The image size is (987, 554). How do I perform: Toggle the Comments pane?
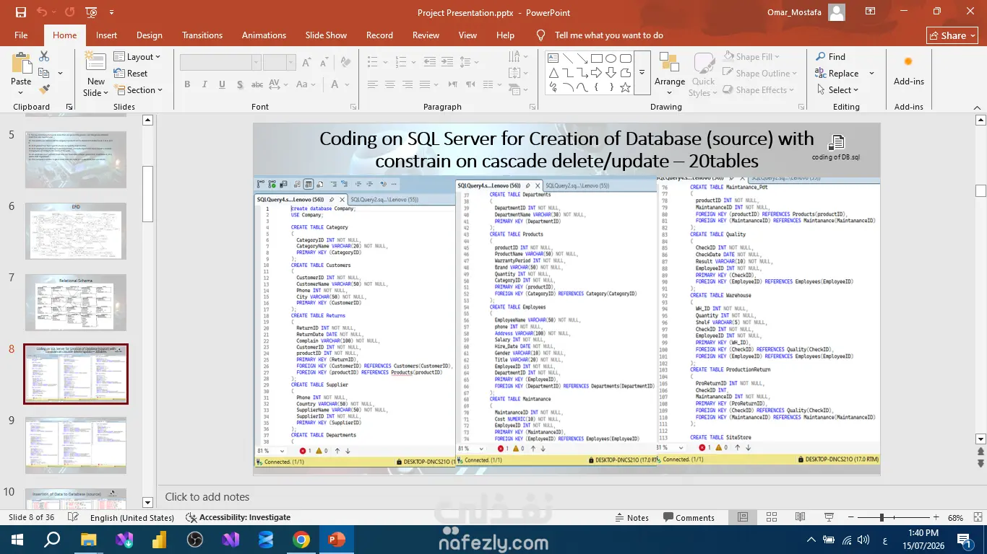[x=689, y=517]
